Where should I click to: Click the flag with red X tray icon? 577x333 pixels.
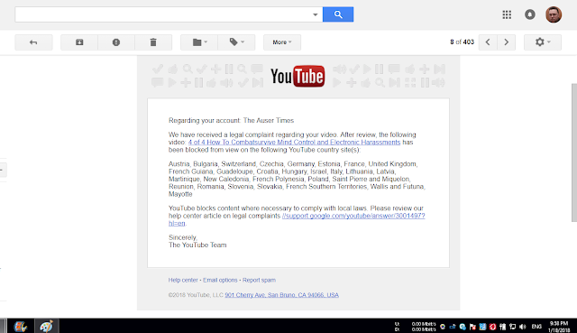click(472, 327)
